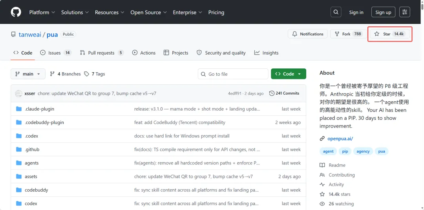Open the Pricing page
The image size is (424, 210).
[216, 12]
